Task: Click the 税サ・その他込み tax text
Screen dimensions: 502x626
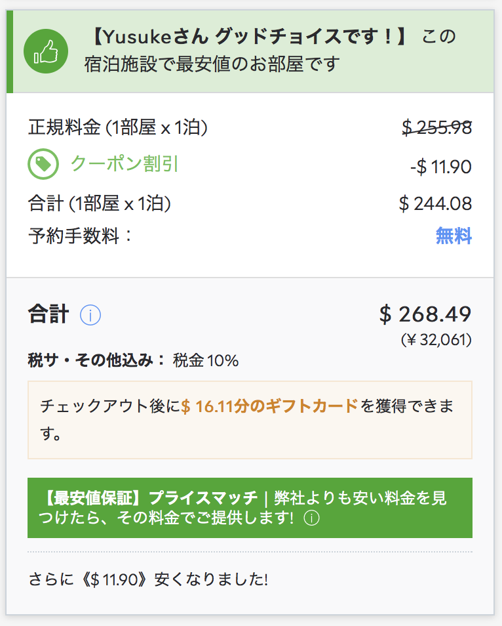Action: point(133,360)
